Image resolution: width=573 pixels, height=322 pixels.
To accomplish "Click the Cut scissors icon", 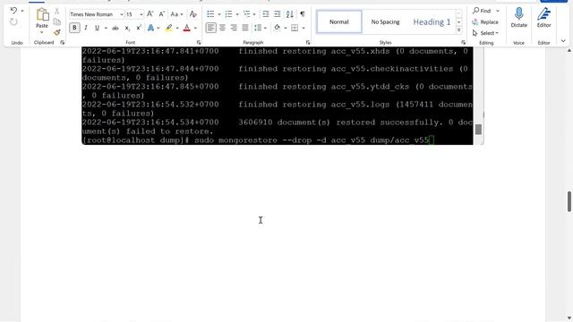I will pos(57,12).
